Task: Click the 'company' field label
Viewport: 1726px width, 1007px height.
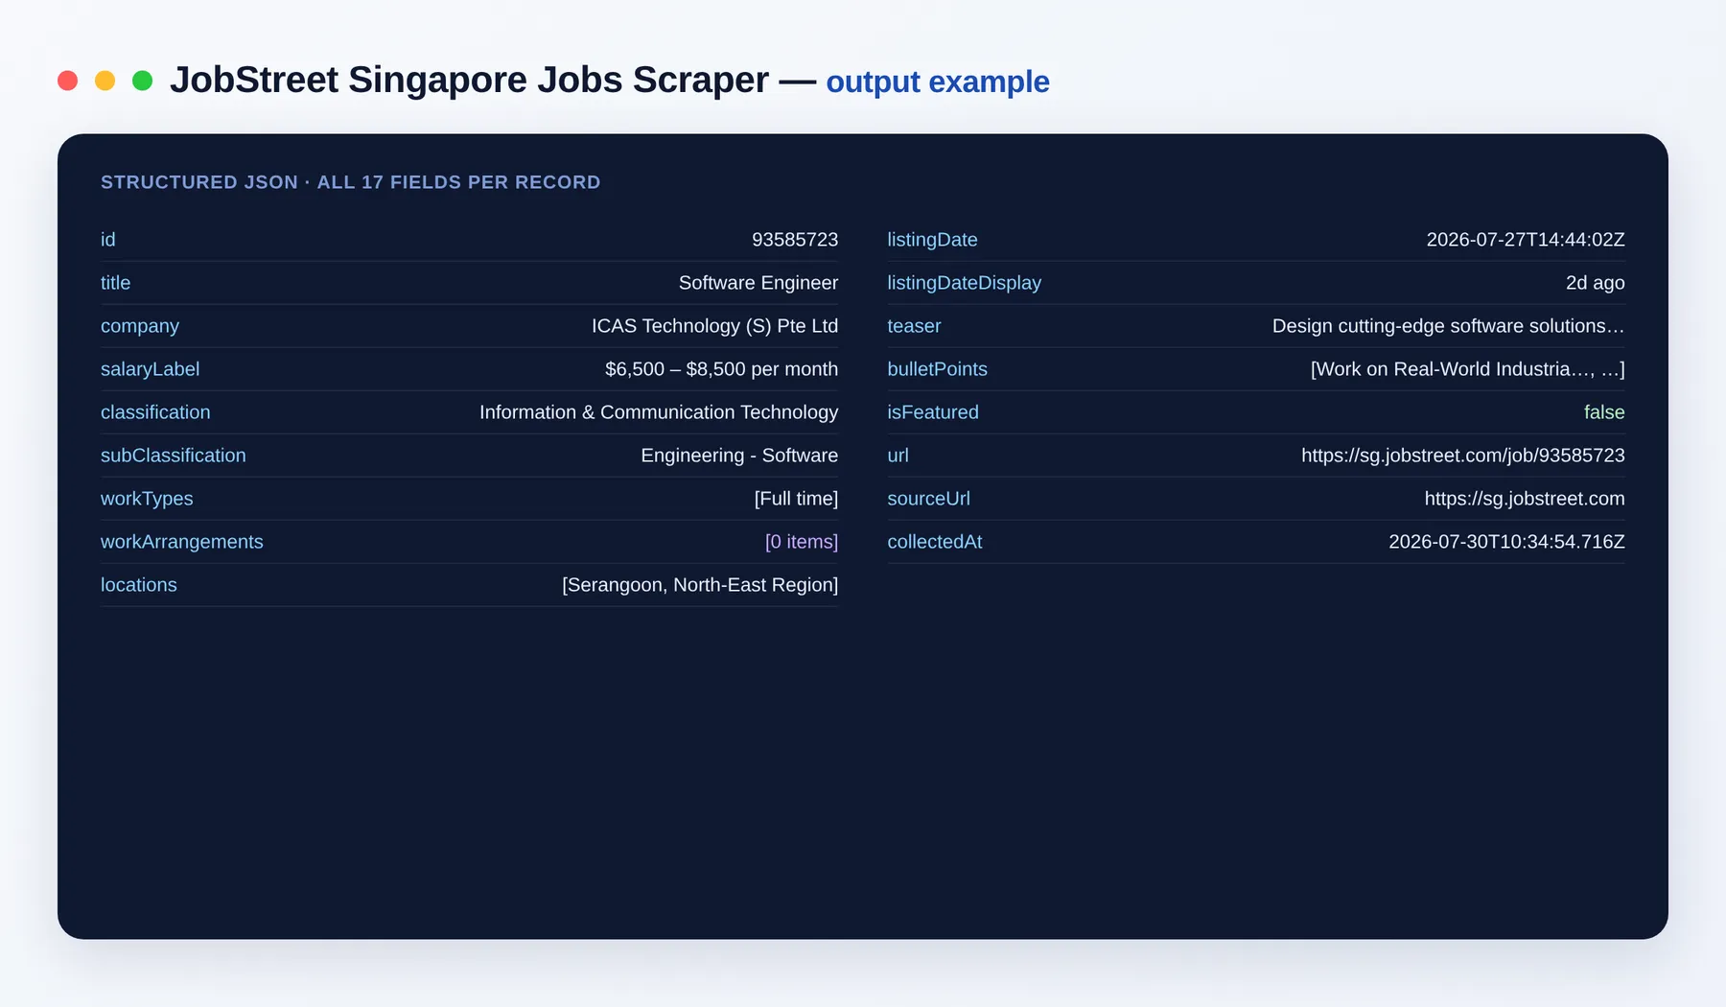Action: pos(139,326)
